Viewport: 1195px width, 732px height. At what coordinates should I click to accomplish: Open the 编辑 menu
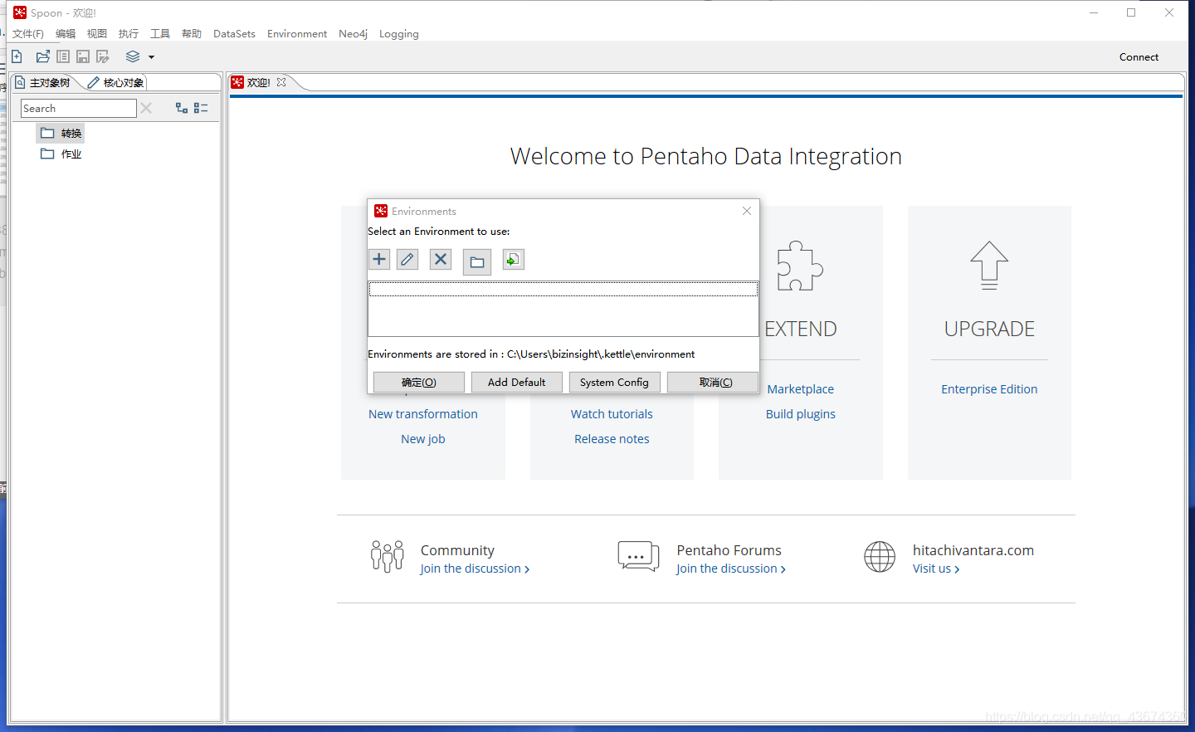coord(66,34)
